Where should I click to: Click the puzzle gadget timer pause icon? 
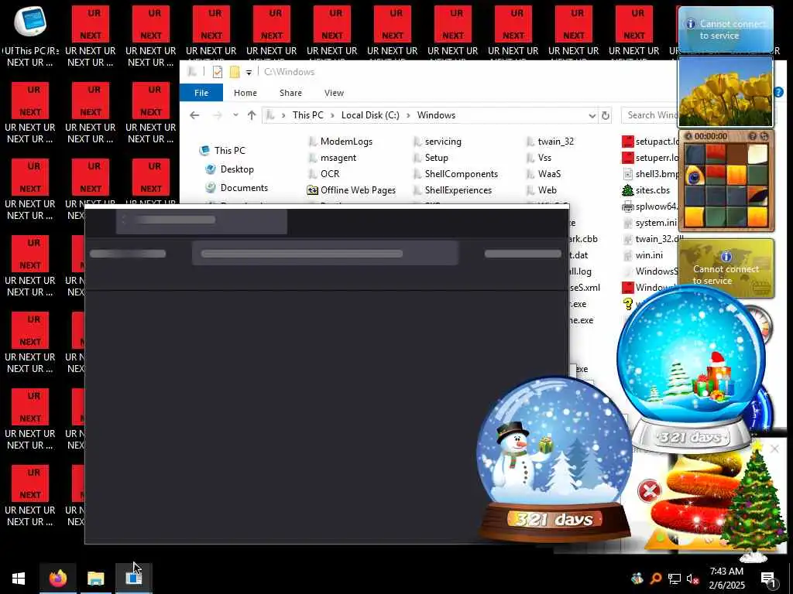tap(688, 136)
